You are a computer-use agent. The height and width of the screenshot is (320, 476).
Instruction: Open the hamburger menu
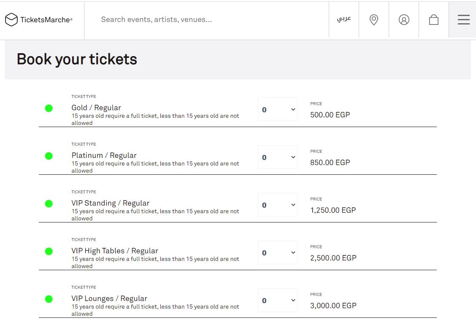point(463,20)
